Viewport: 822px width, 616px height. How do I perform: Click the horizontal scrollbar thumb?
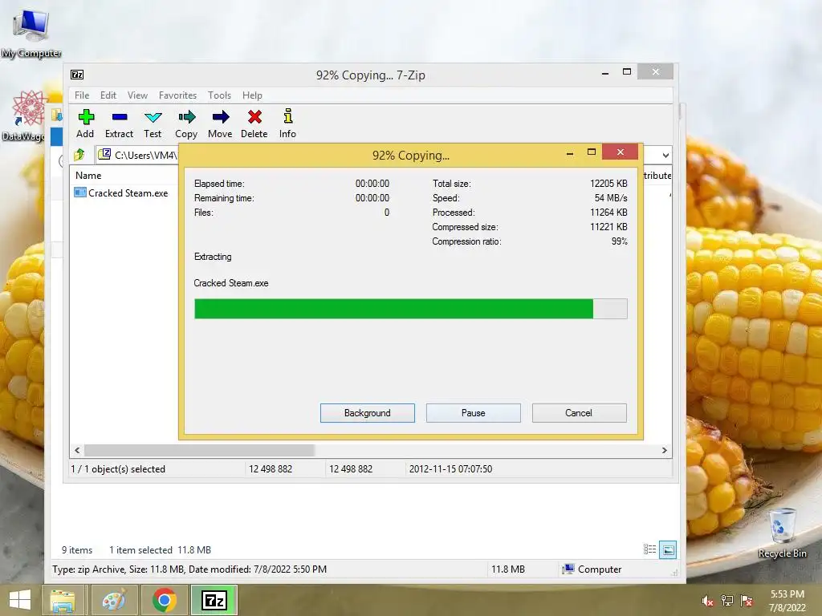[199, 450]
